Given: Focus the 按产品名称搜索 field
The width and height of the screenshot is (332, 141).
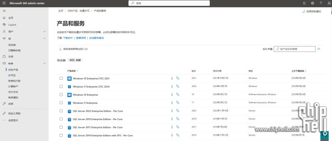Looking at the screenshot, I should tap(294, 49).
